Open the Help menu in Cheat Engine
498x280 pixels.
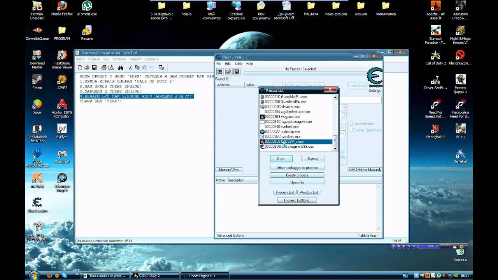(249, 64)
